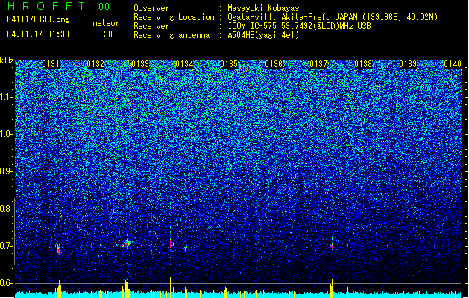The width and height of the screenshot is (469, 298).
Task: Click the kHz axis unit label
Action: (x=7, y=60)
